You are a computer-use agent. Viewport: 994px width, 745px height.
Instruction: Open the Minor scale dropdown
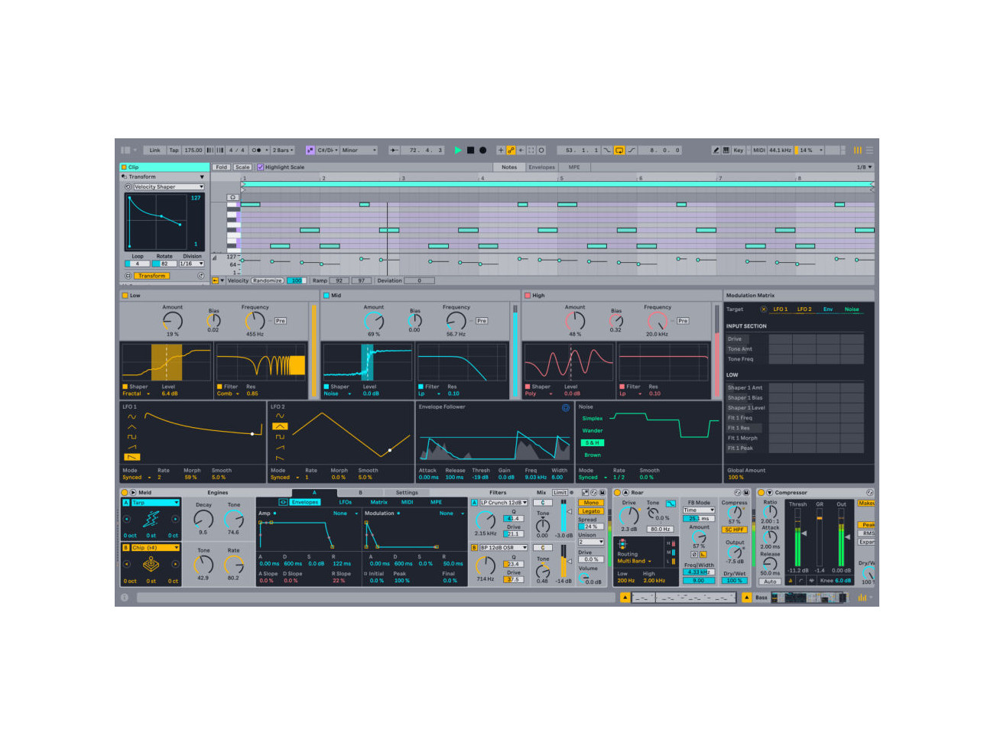point(359,150)
